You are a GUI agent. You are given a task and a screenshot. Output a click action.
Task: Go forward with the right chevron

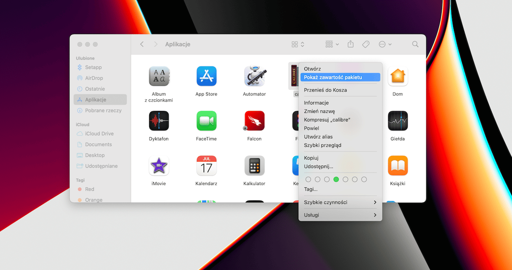156,44
